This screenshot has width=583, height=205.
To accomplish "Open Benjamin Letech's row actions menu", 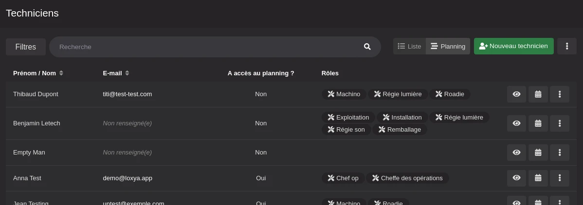I will tap(559, 123).
